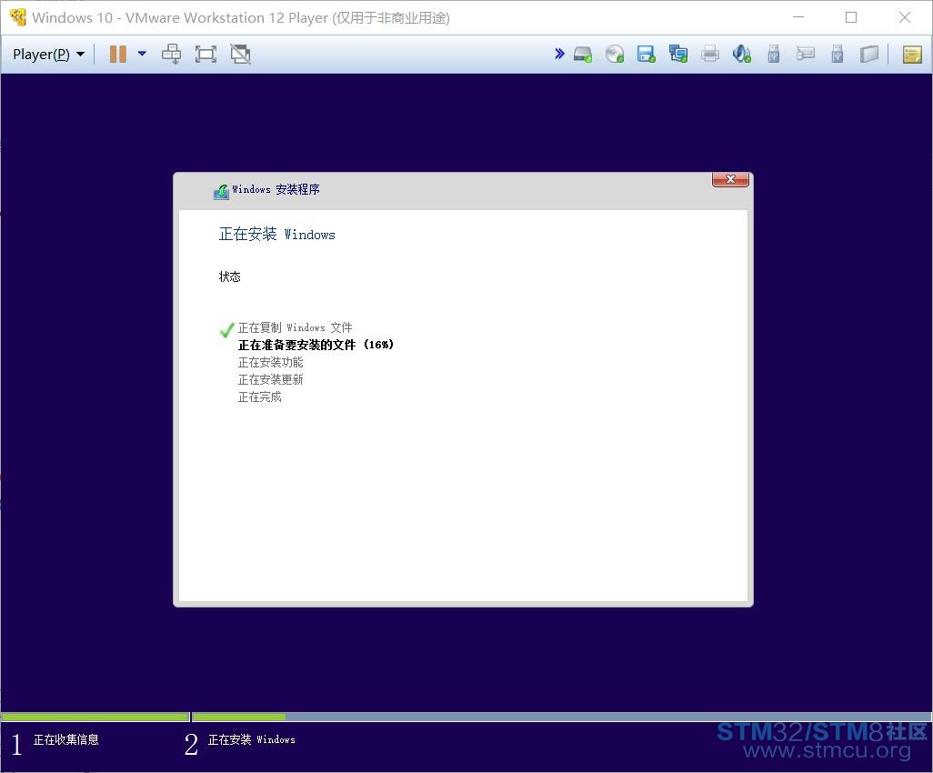933x773 pixels.
Task: Click the 正在安装 Windows heading
Action: click(x=276, y=234)
